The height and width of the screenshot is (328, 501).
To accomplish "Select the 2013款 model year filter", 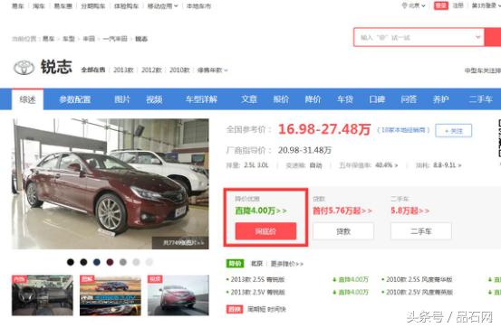I will tap(123, 70).
